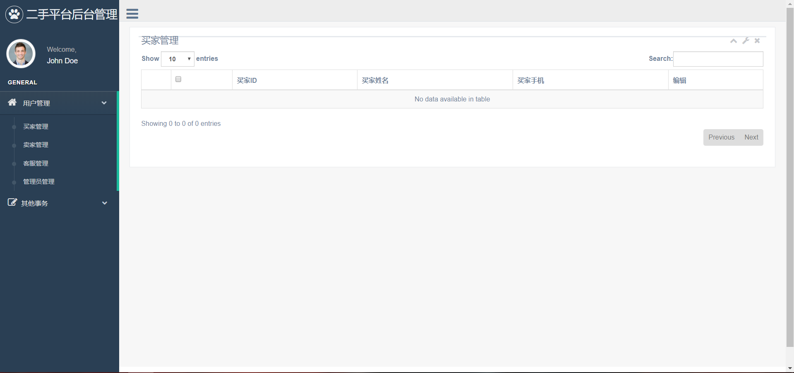Click the vertical page scrollbar
This screenshot has height=373, width=794.
(x=790, y=177)
